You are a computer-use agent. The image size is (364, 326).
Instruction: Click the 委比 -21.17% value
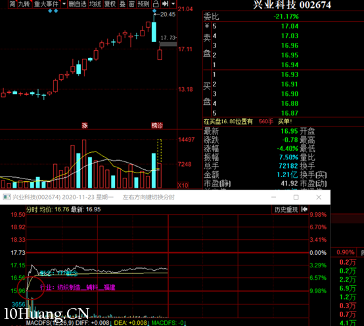[286, 16]
